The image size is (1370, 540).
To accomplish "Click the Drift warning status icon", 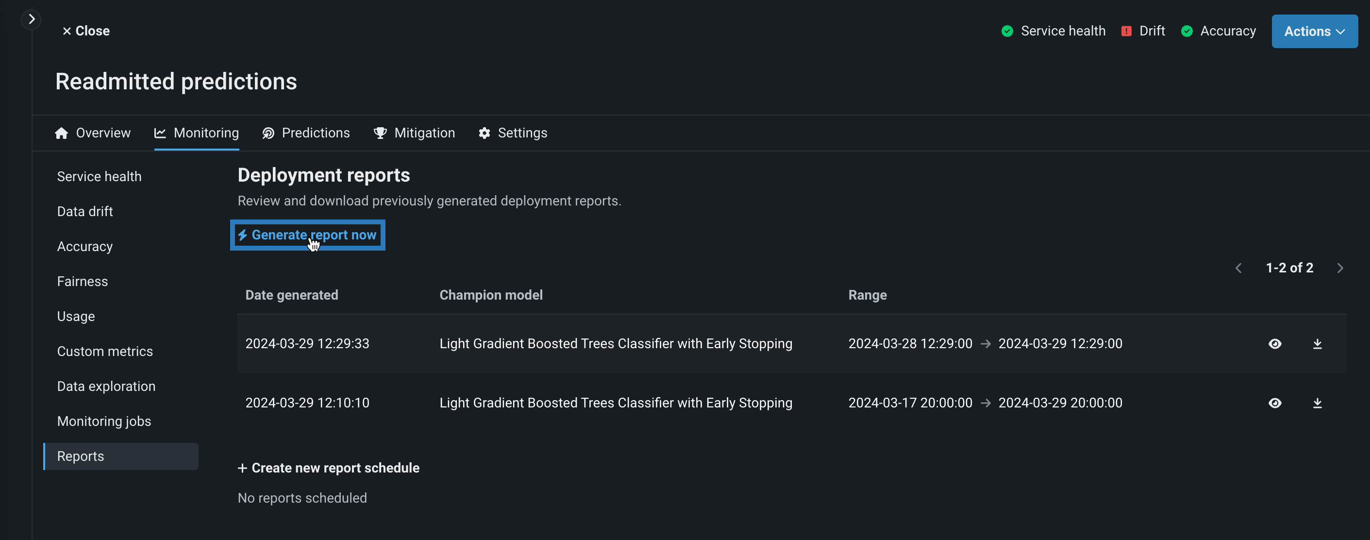I will 1126,32.
